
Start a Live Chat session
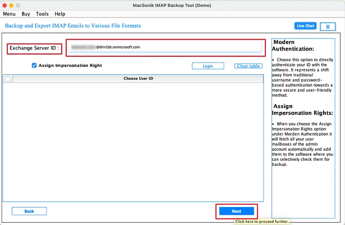(x=305, y=26)
